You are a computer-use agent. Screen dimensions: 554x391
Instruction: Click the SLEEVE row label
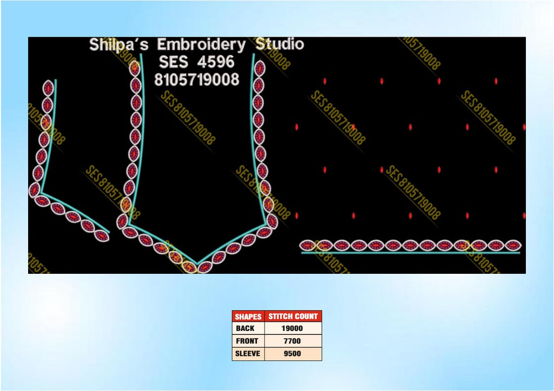pyautogui.click(x=248, y=354)
